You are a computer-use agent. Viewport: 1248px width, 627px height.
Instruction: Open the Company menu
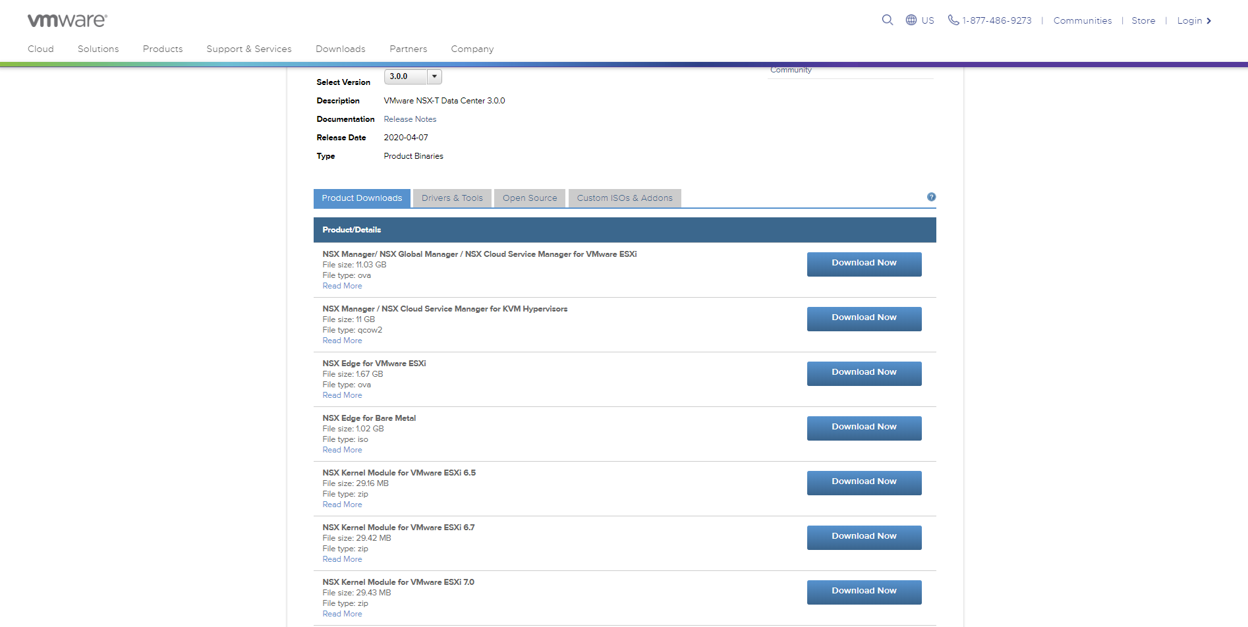click(472, 49)
